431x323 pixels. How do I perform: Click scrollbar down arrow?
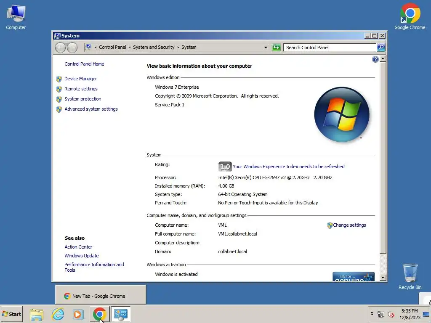tap(383, 278)
